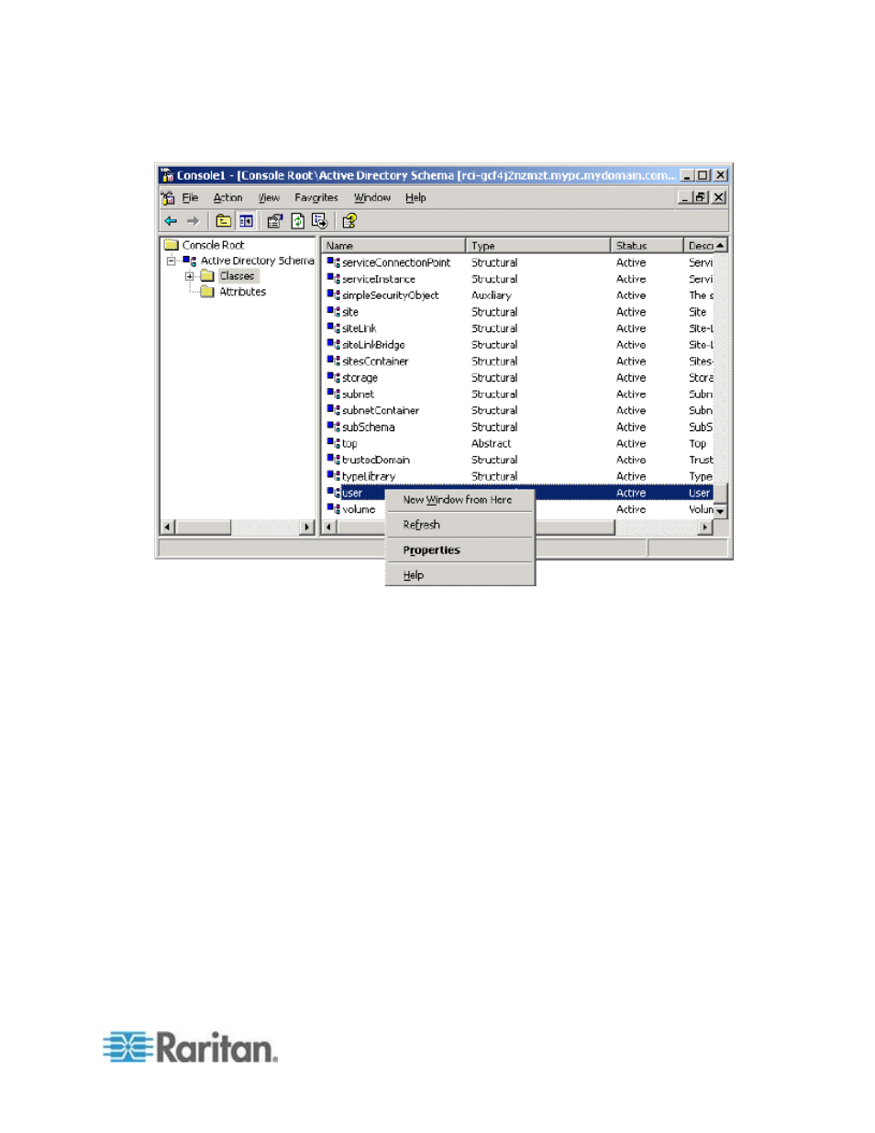Select the highlighted user class row
Viewport: 875px width, 1133px height.
(518, 493)
